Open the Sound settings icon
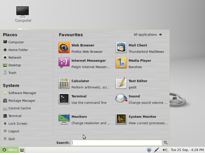Viewport: 205px width, 153px height. point(121,98)
